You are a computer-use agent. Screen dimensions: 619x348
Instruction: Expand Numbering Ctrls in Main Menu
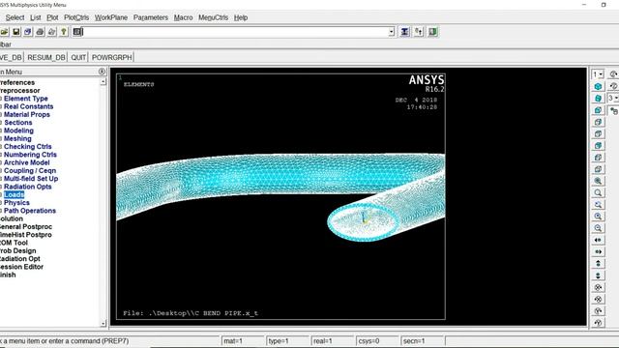pyautogui.click(x=30, y=155)
